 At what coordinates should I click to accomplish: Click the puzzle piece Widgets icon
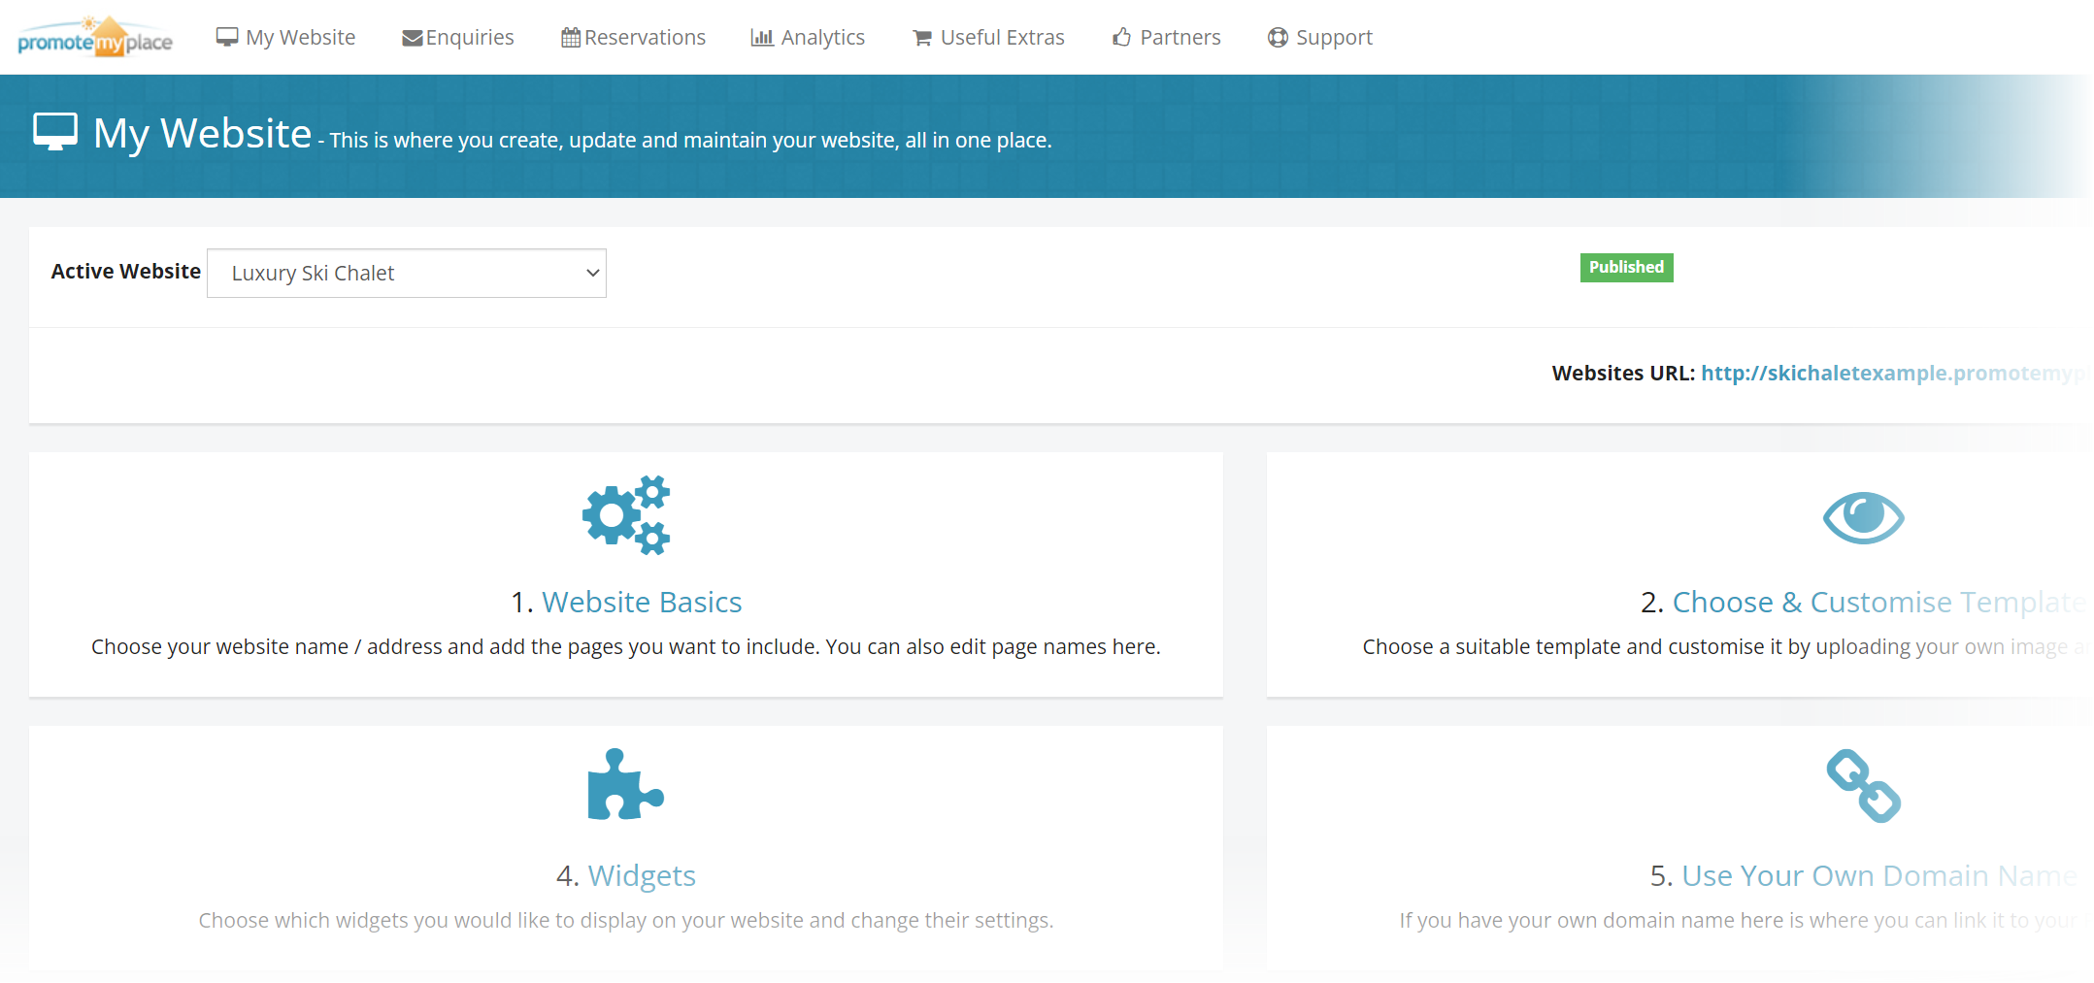point(625,785)
